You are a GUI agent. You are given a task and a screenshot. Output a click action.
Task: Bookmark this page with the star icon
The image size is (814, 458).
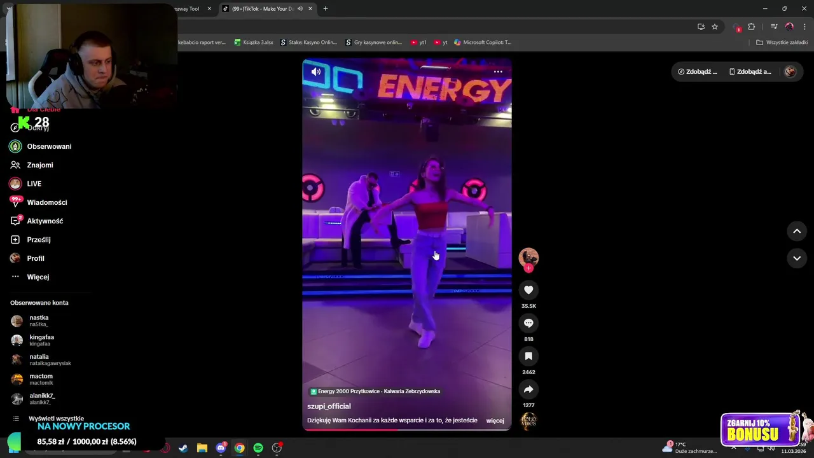(715, 27)
